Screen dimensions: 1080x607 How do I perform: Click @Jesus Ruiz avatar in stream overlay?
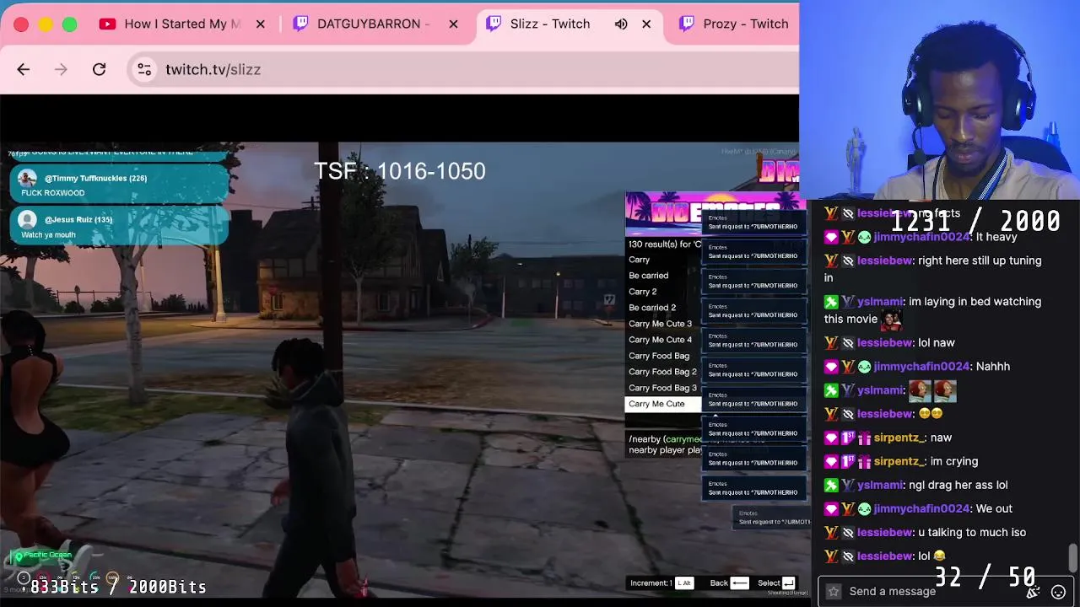coord(28,220)
